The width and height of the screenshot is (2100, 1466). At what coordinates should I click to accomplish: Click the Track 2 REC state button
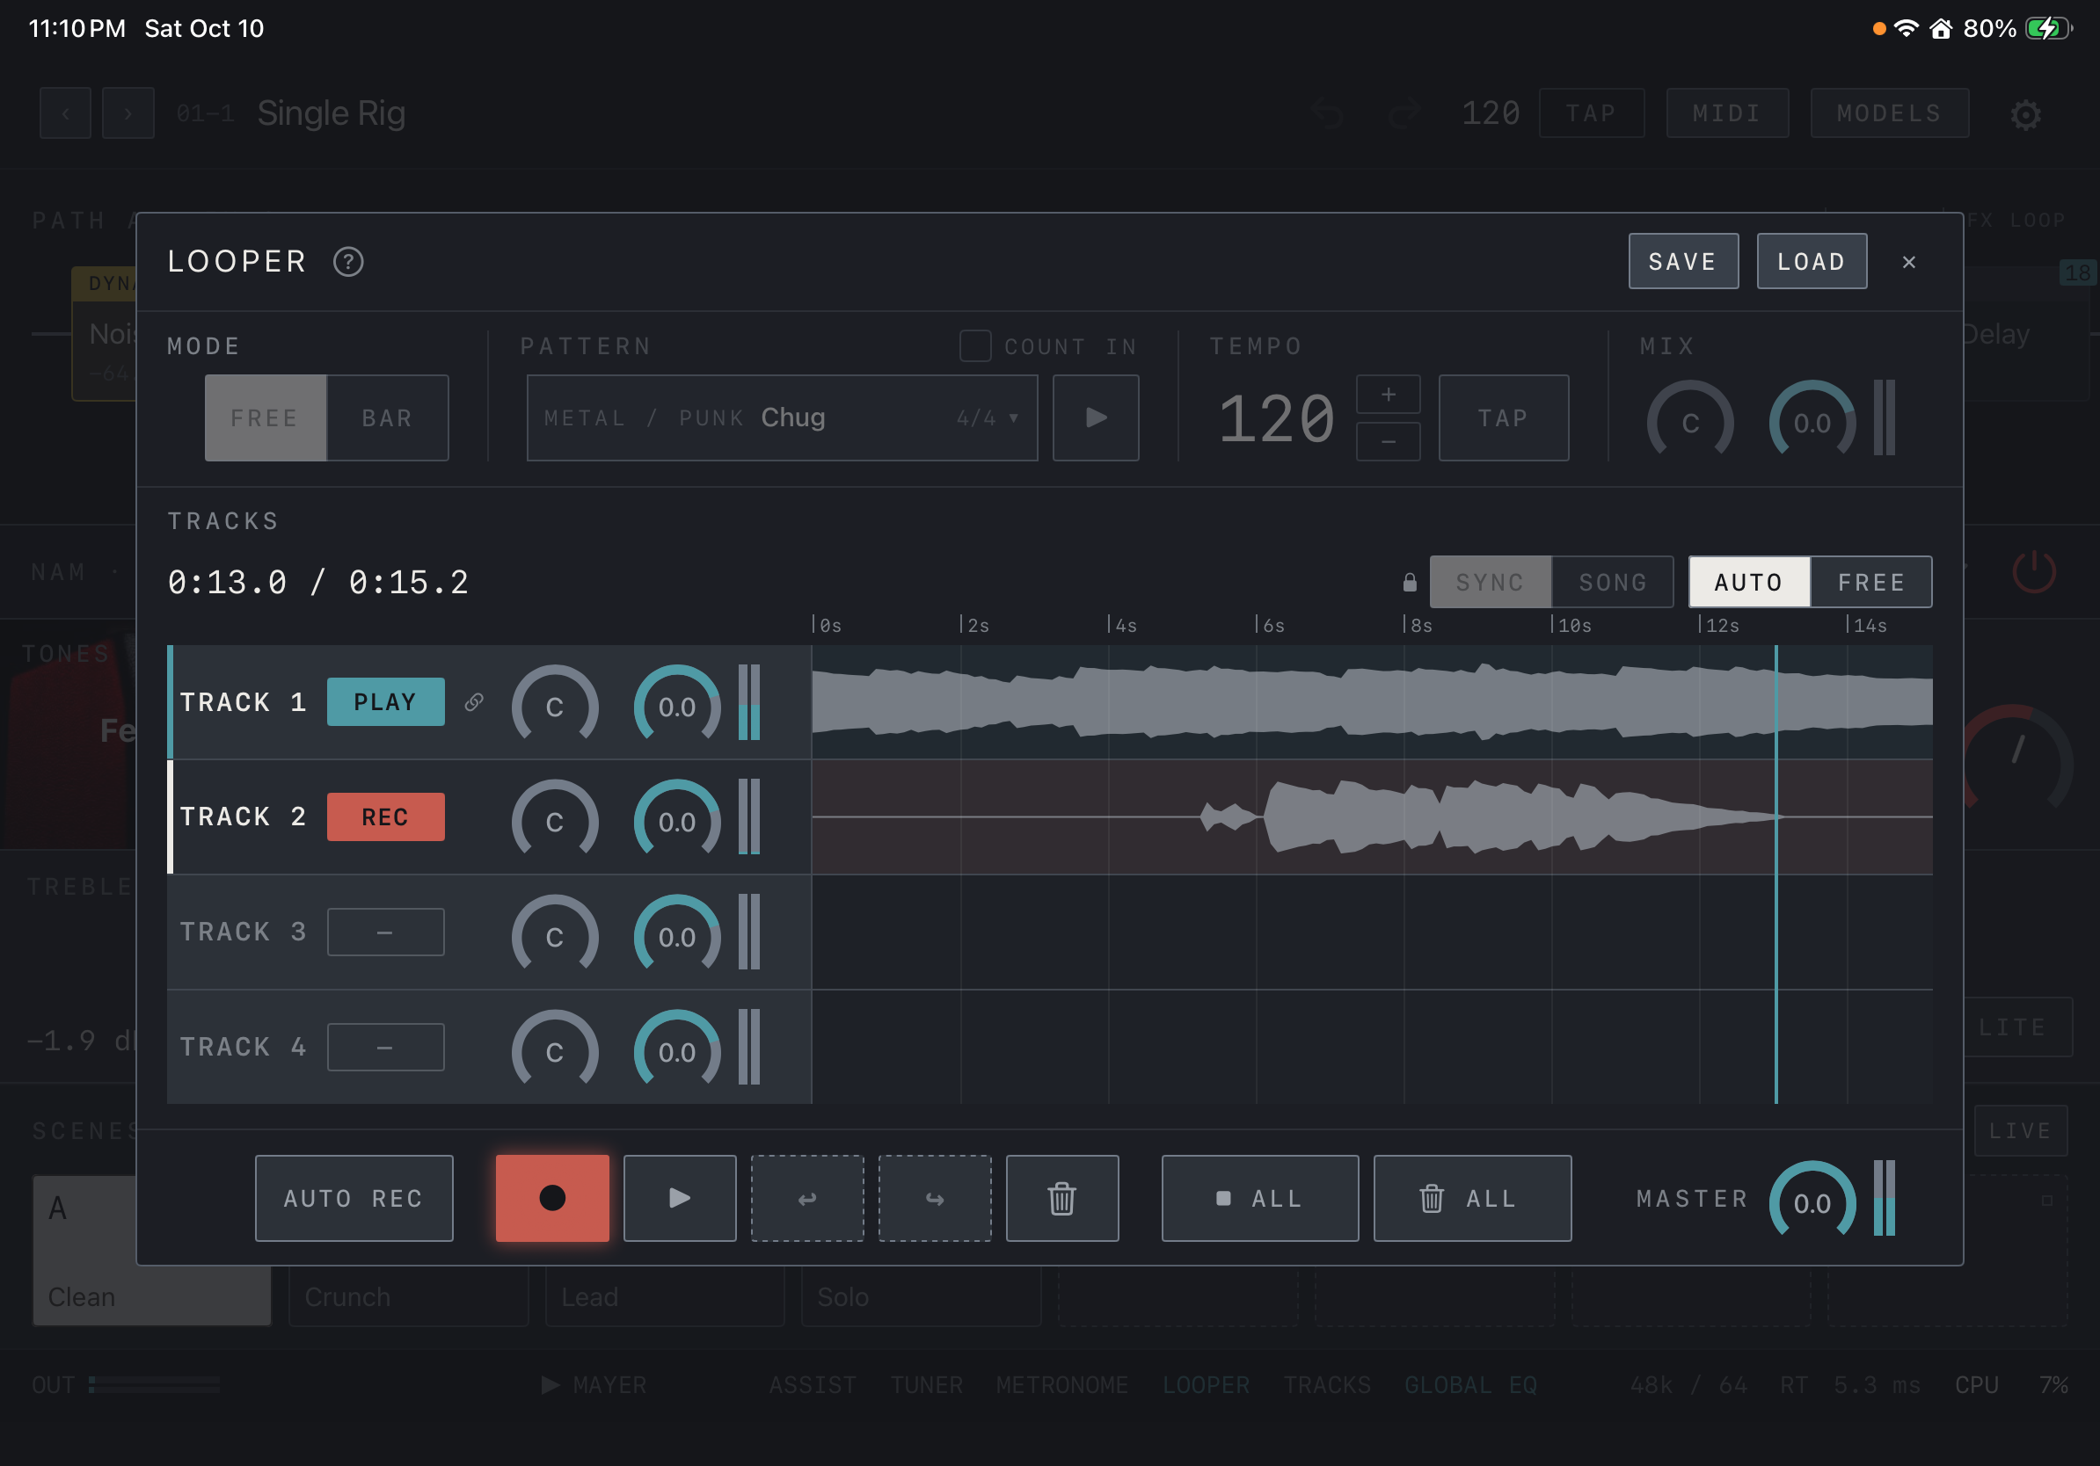coord(385,817)
